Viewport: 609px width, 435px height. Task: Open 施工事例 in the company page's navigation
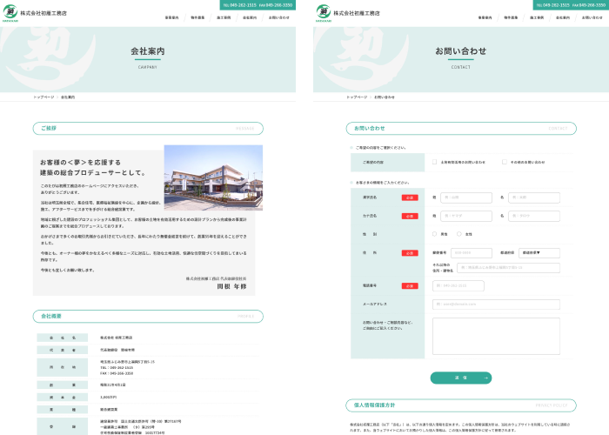(224, 17)
